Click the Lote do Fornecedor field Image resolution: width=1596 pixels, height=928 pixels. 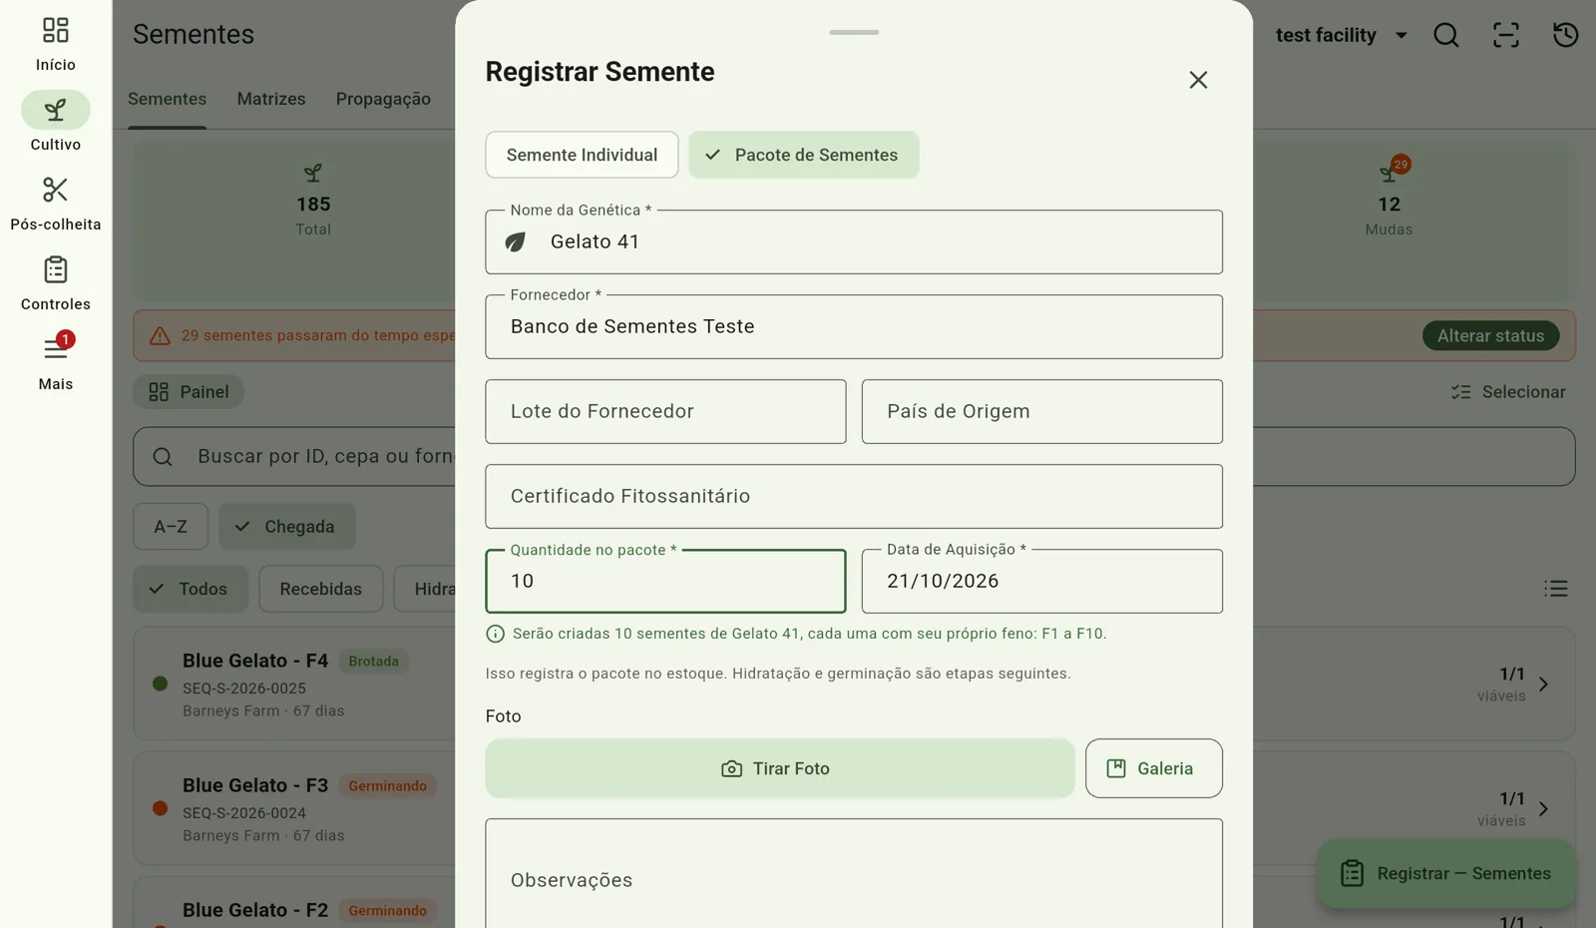665,411
